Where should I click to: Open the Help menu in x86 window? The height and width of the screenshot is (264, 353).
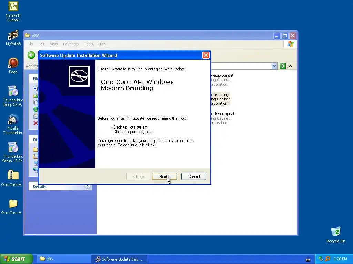[102, 44]
